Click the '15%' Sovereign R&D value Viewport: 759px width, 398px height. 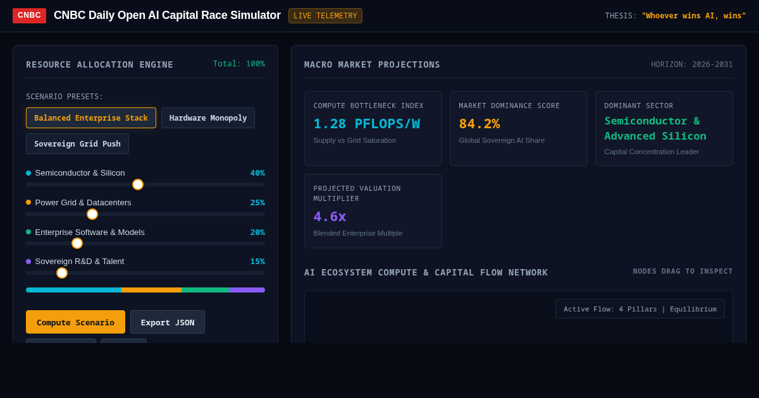(x=257, y=262)
